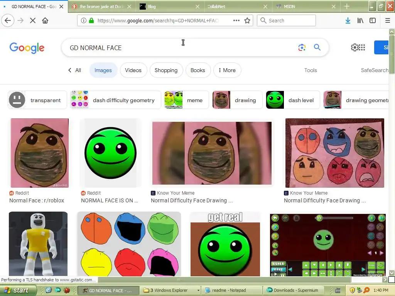Select the Shopping filter

point(166,70)
